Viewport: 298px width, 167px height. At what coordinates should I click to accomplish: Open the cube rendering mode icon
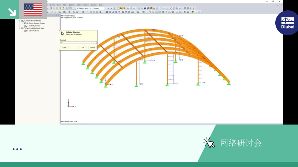143,12
